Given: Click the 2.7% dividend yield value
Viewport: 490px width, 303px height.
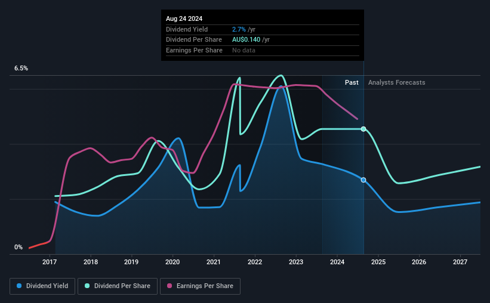Looking at the screenshot, I should pos(239,29).
